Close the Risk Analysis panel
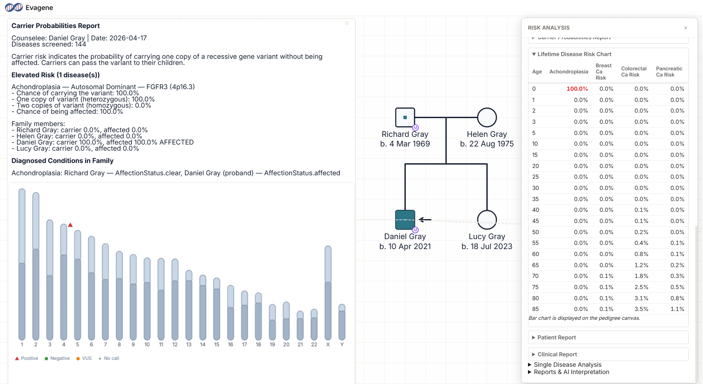703x384 pixels. pyautogui.click(x=686, y=28)
